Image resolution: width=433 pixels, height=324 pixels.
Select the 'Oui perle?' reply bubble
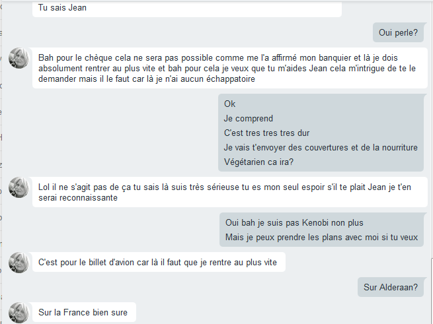[x=398, y=32]
